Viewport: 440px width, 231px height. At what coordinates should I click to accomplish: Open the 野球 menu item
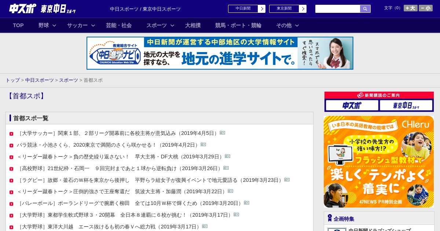pos(44,25)
